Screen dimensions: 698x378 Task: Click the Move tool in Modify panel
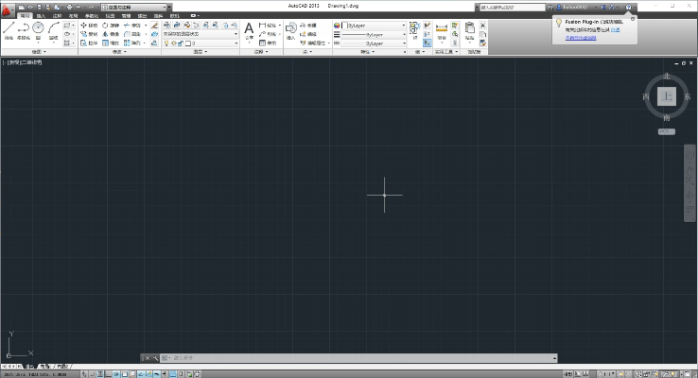[89, 26]
